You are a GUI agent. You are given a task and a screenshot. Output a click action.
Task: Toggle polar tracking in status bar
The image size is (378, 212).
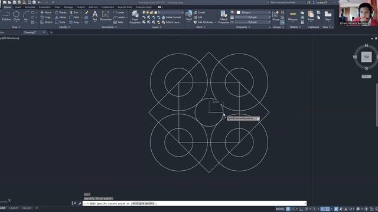tap(307, 209)
